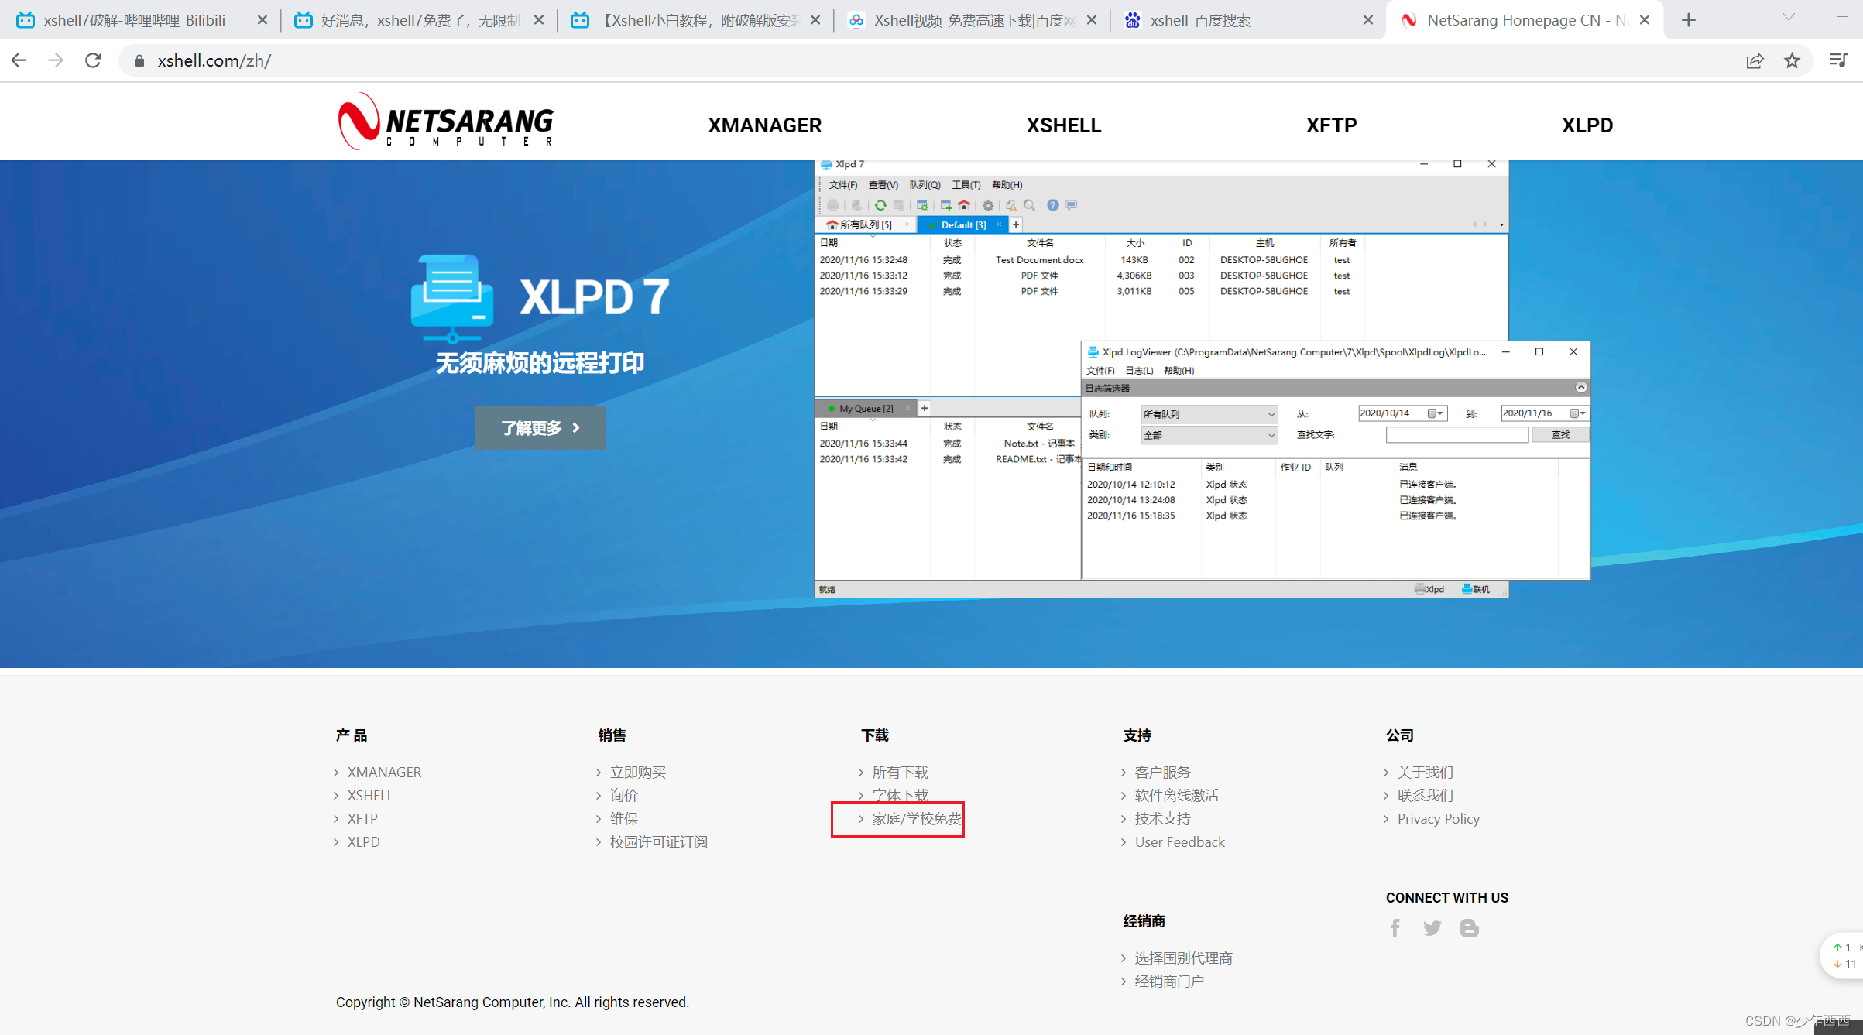Open XMANAGER link under 产品
Screen dimensions: 1863x1035
pyautogui.click(x=384, y=772)
